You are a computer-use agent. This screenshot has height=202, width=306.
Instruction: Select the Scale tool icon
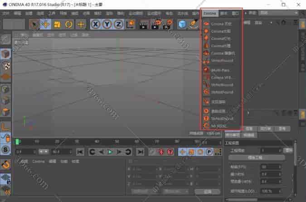58,24
